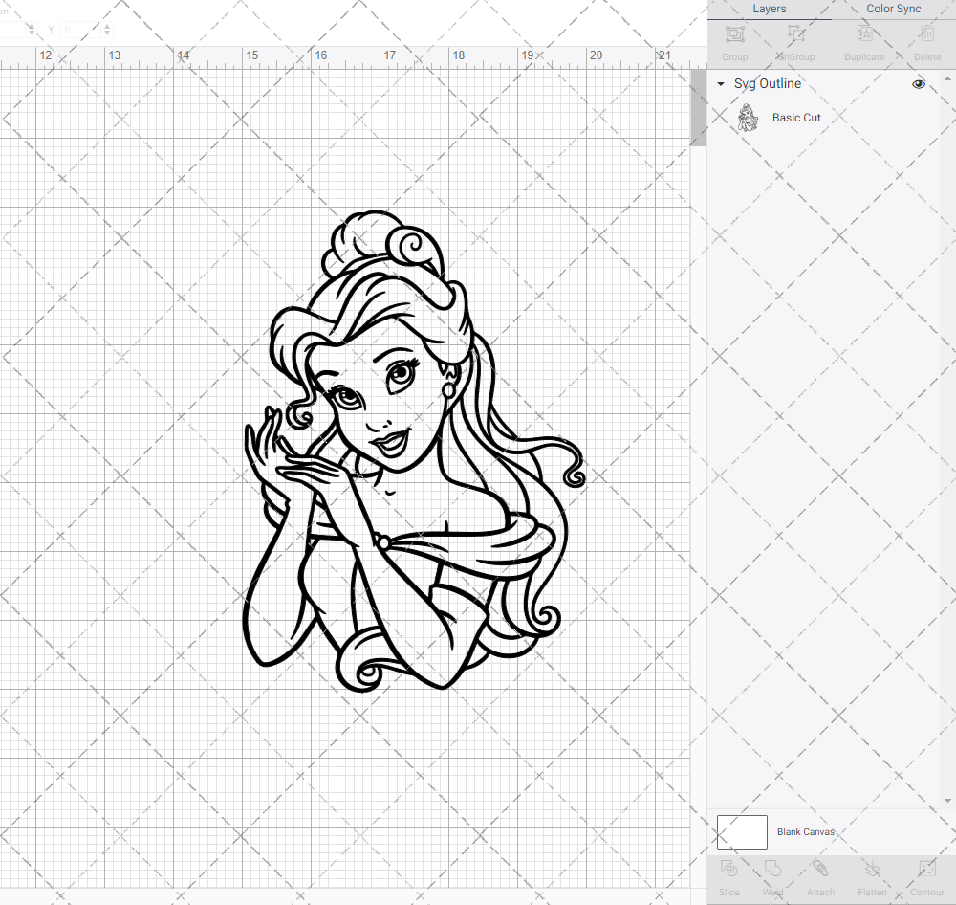Select the Basic Cut layer

(796, 117)
